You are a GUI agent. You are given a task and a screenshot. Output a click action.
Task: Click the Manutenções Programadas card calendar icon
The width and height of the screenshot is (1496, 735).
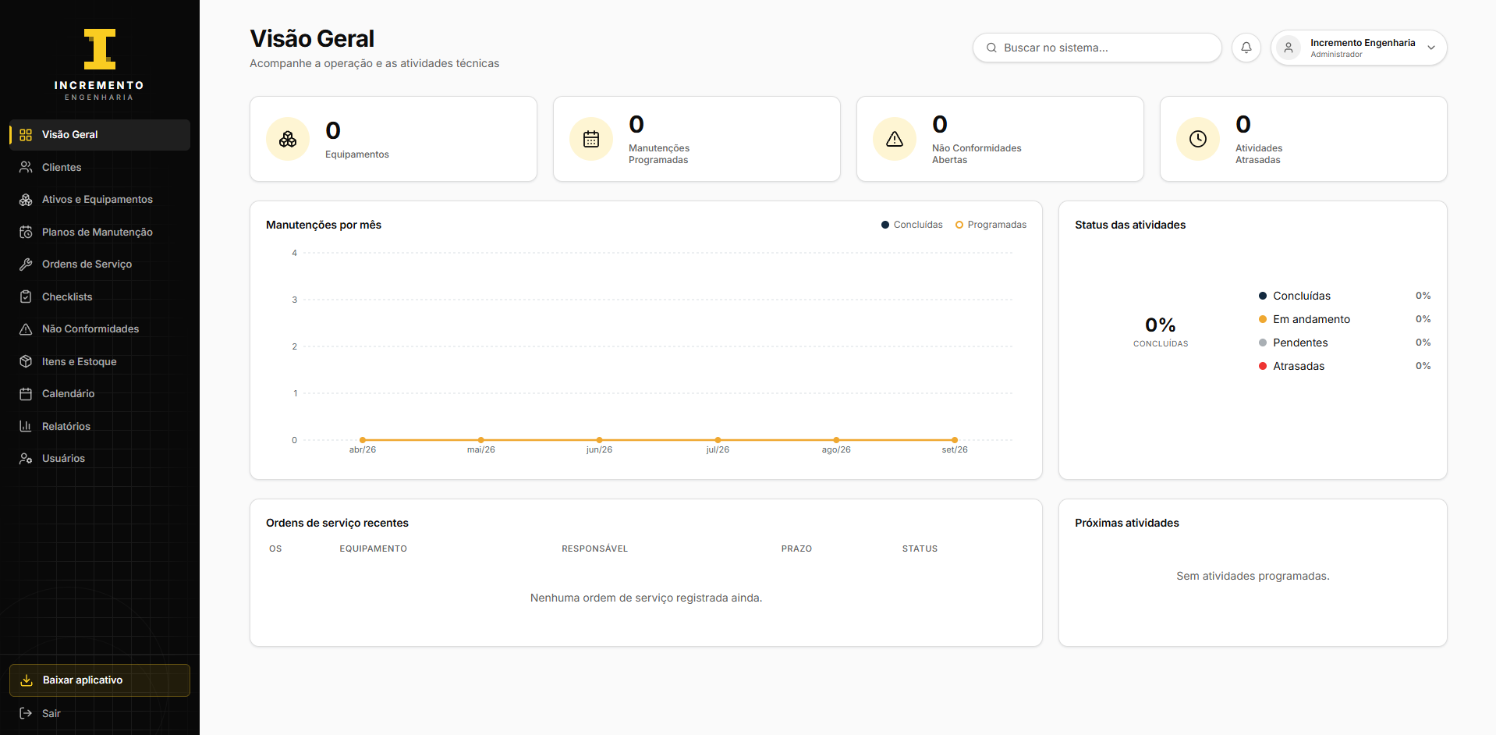coord(591,139)
